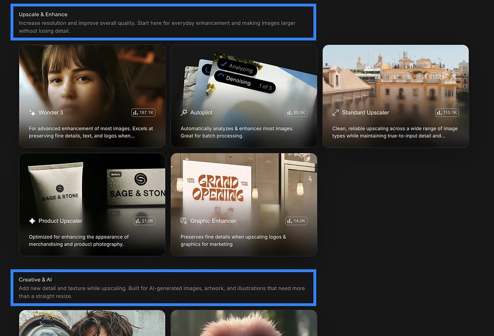Click the Upscale & Enhance section heading
494x336 pixels.
pyautogui.click(x=43, y=15)
